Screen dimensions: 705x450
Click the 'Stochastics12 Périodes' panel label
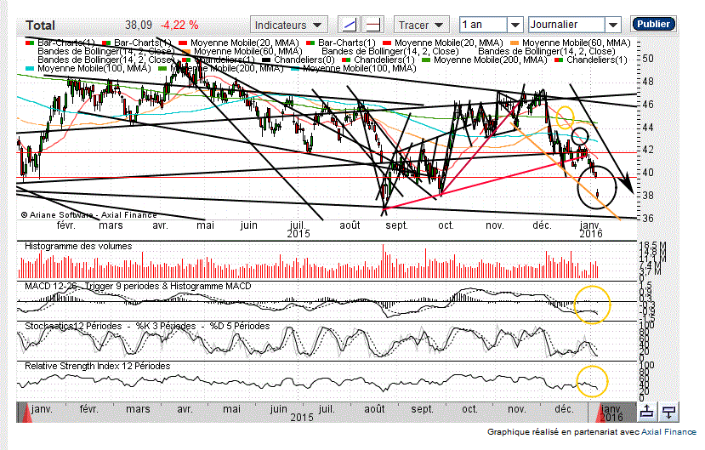click(73, 326)
